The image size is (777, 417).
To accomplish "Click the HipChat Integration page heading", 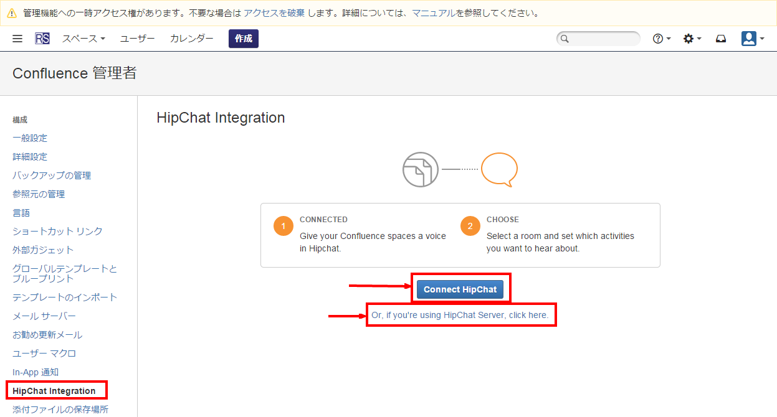I will point(221,118).
